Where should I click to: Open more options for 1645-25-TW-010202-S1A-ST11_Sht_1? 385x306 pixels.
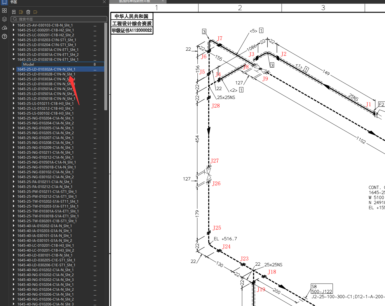(x=95, y=202)
